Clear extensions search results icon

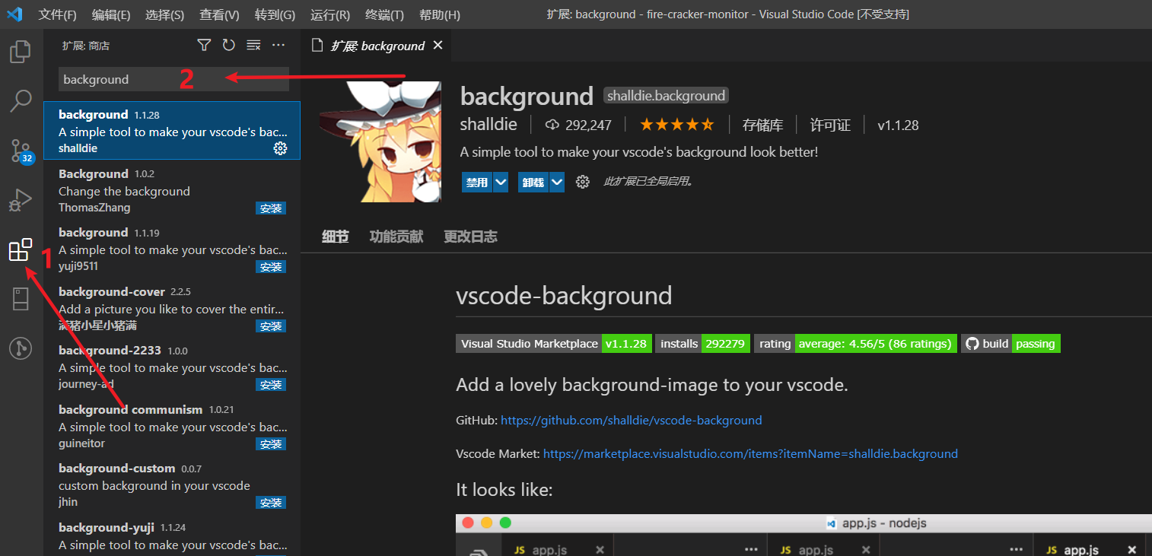coord(253,46)
